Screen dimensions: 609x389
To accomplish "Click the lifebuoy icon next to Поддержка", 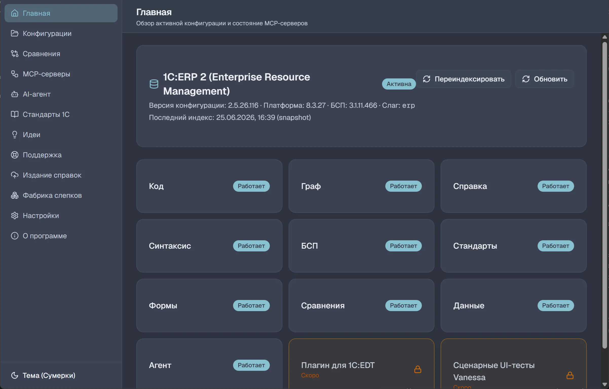I will [x=15, y=155].
